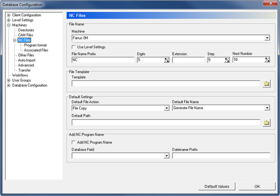Click the Digits number field
280x196 pixels.
pyautogui.click(x=150, y=60)
